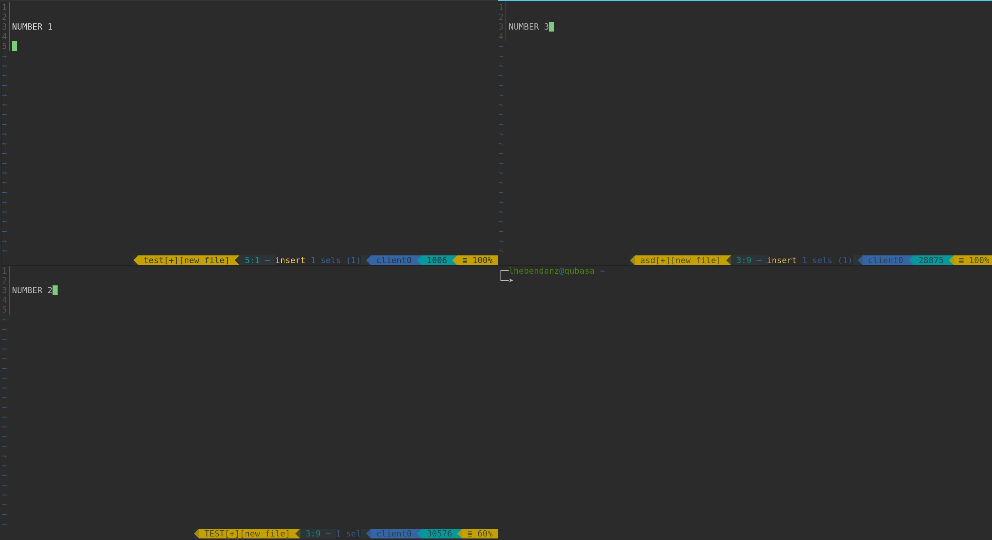Click the green cursor after NUMBER 2
The width and height of the screenshot is (992, 540).
coord(55,290)
